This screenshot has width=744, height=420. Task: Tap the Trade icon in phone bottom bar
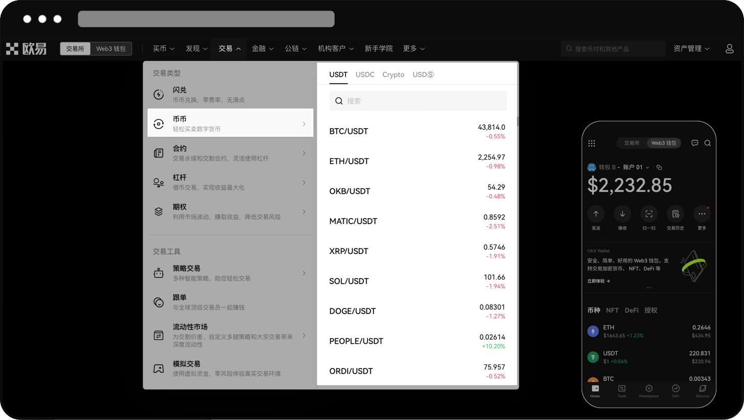tap(622, 389)
